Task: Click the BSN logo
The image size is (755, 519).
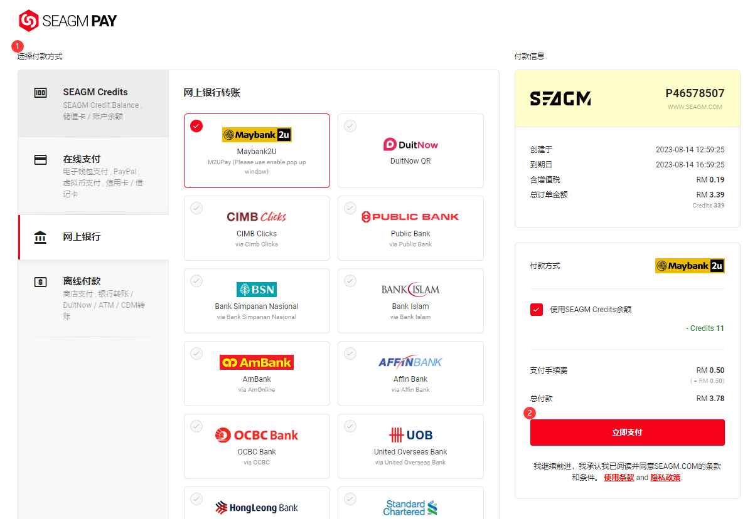Action: click(257, 290)
